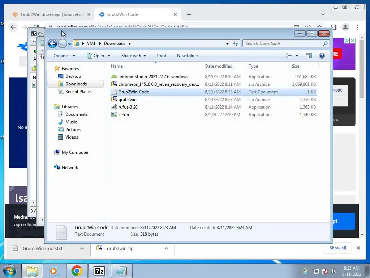
Task: Open the Organize menu
Action: (64, 56)
